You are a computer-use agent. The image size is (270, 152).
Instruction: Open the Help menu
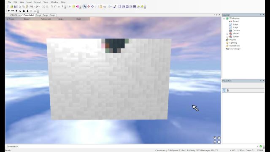pos(63,2)
